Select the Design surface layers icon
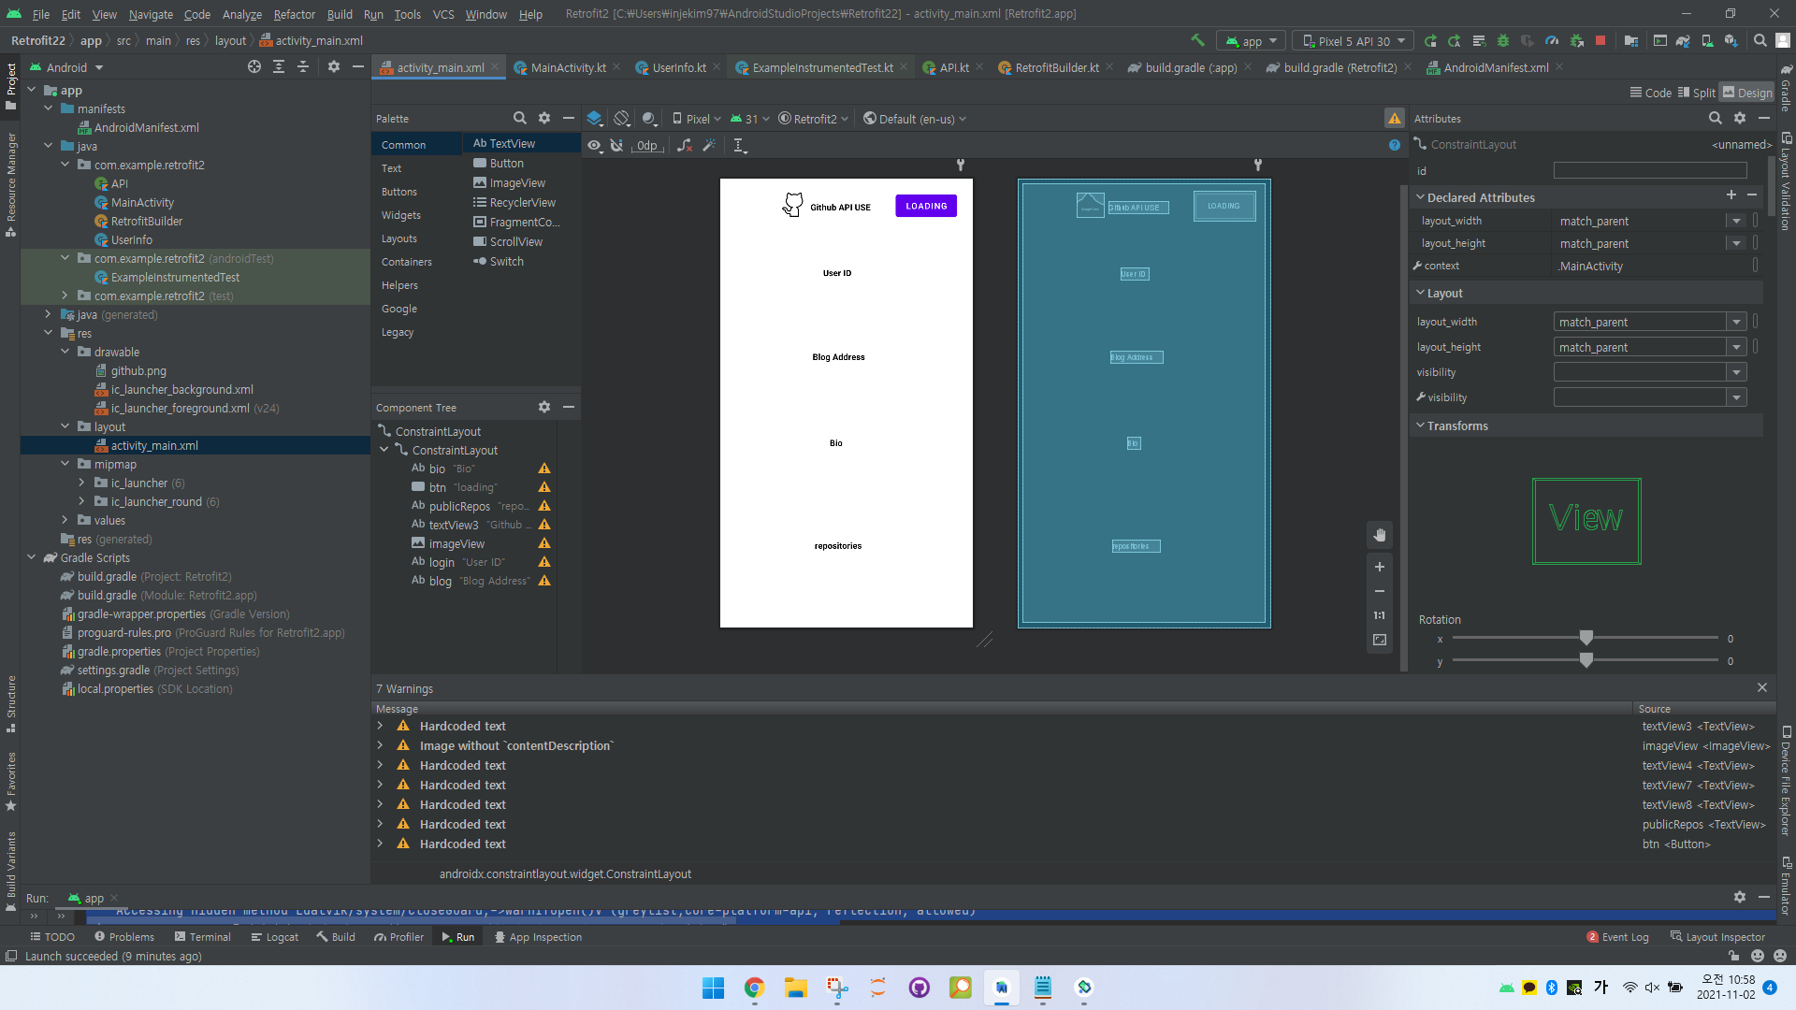Screen dimensions: 1796x1010 594,119
